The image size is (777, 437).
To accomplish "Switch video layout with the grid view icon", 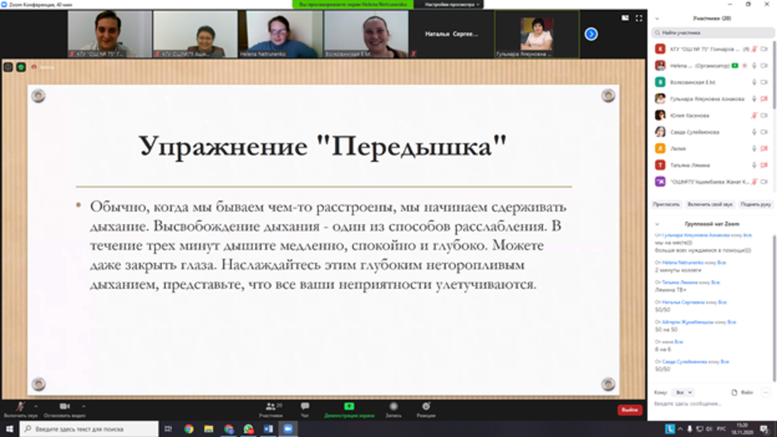I will [625, 18].
